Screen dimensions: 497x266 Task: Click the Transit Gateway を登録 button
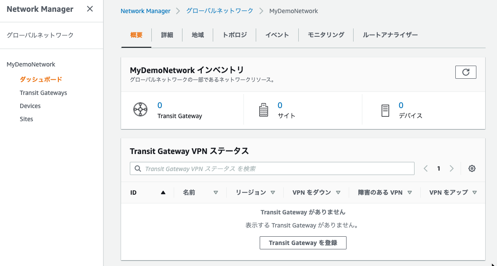[303, 243]
